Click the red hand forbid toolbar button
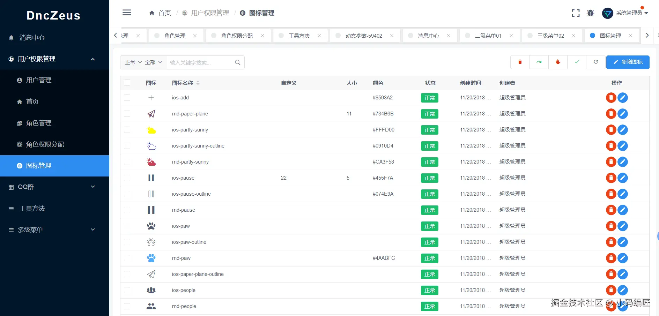Image resolution: width=659 pixels, height=316 pixels. pyautogui.click(x=558, y=62)
